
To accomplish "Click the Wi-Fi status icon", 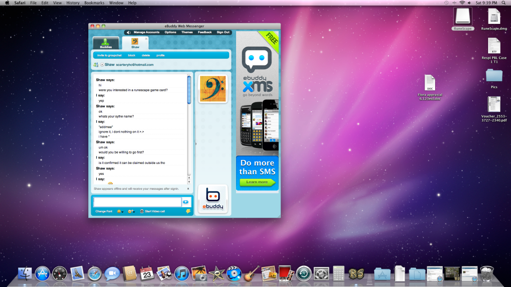I will (462, 2).
